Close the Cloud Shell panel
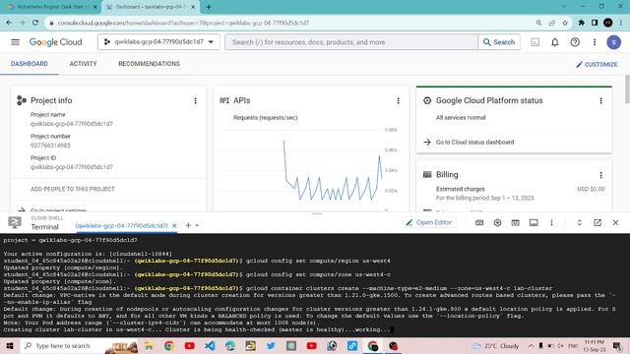630x354 pixels. 615,223
